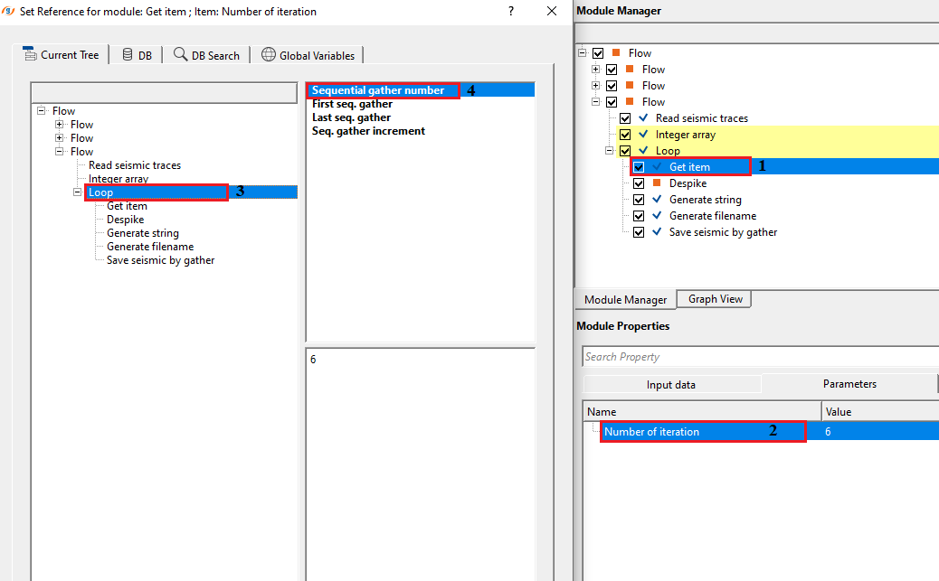
Task: Collapse the root Flow in Current Tree
Action: (x=42, y=111)
